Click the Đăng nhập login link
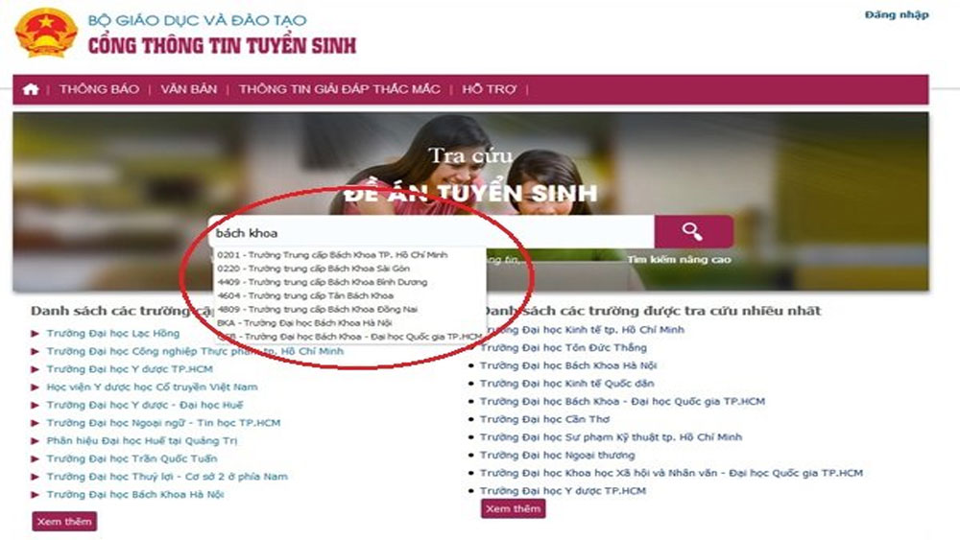960x540 pixels. [x=897, y=14]
